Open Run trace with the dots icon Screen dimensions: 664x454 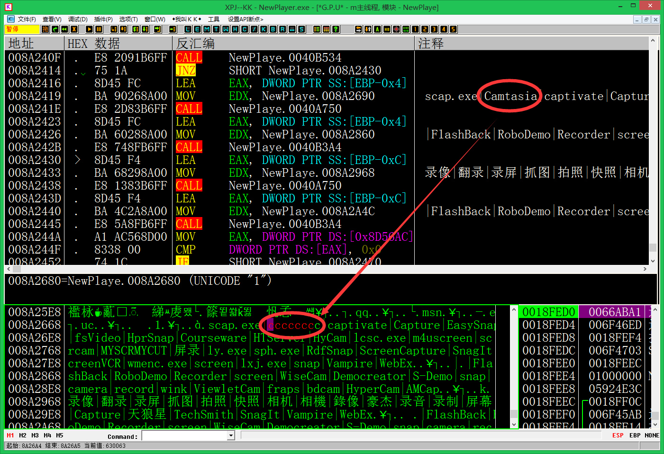[x=292, y=29]
